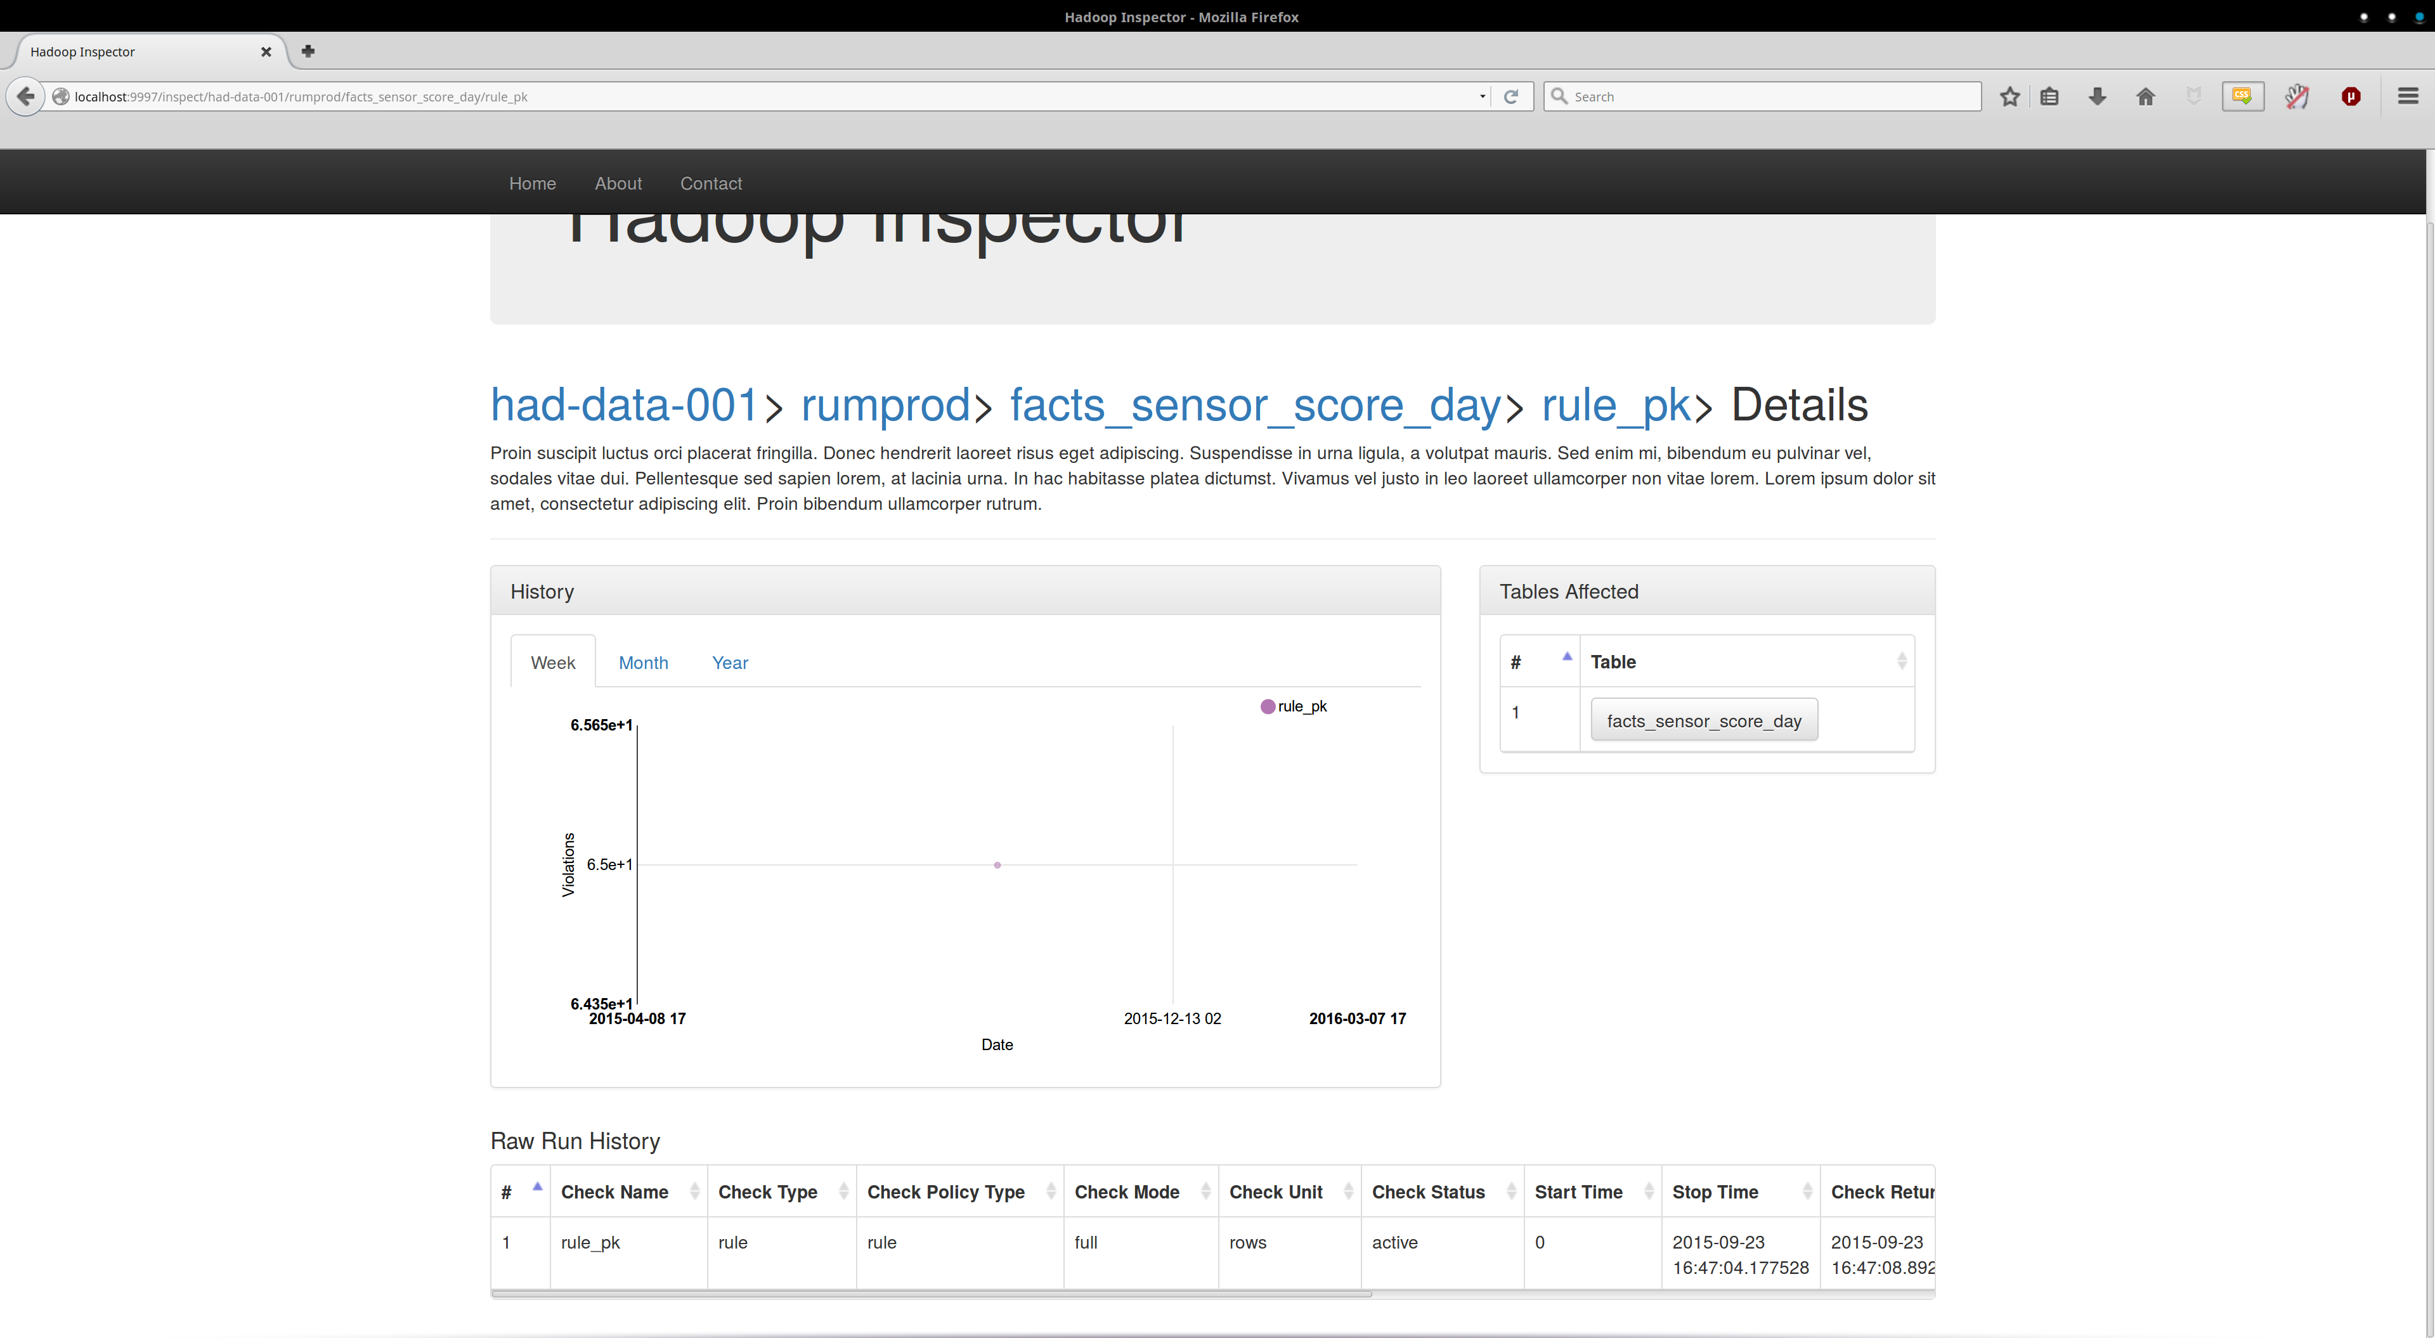Show bookmarks list icon in toolbar

pyautogui.click(x=2048, y=96)
